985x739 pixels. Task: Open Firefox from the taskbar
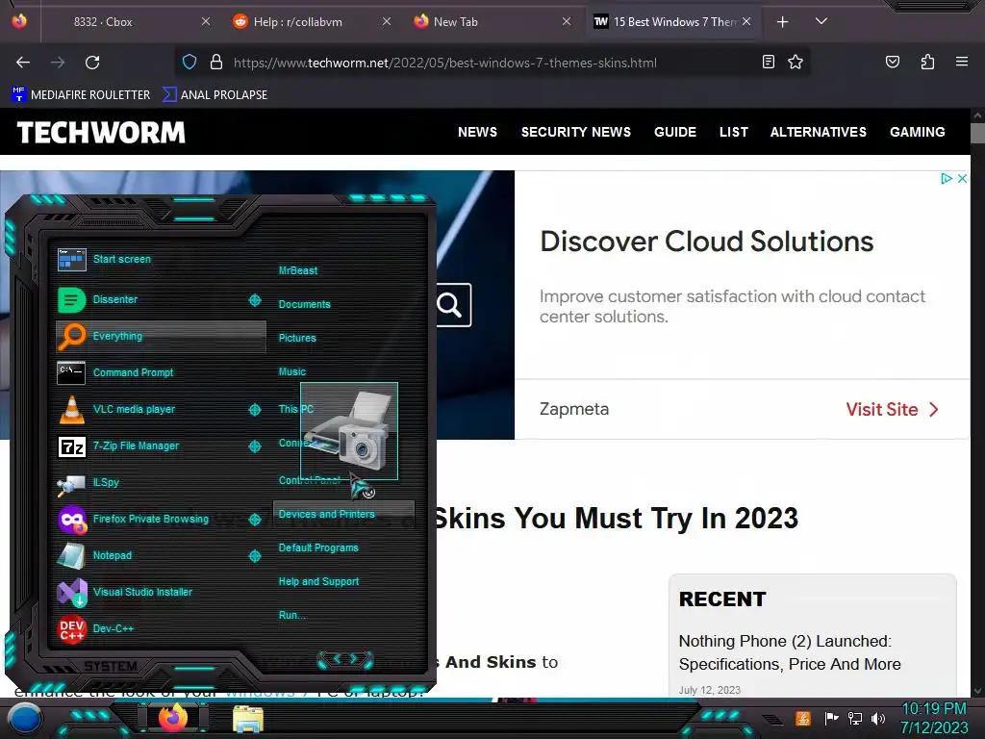point(173,718)
